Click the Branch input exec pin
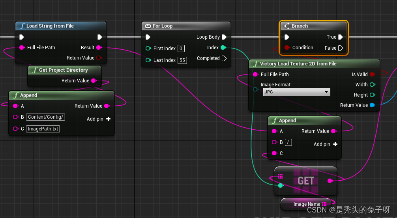The height and width of the screenshot is (218, 397). [x=287, y=37]
